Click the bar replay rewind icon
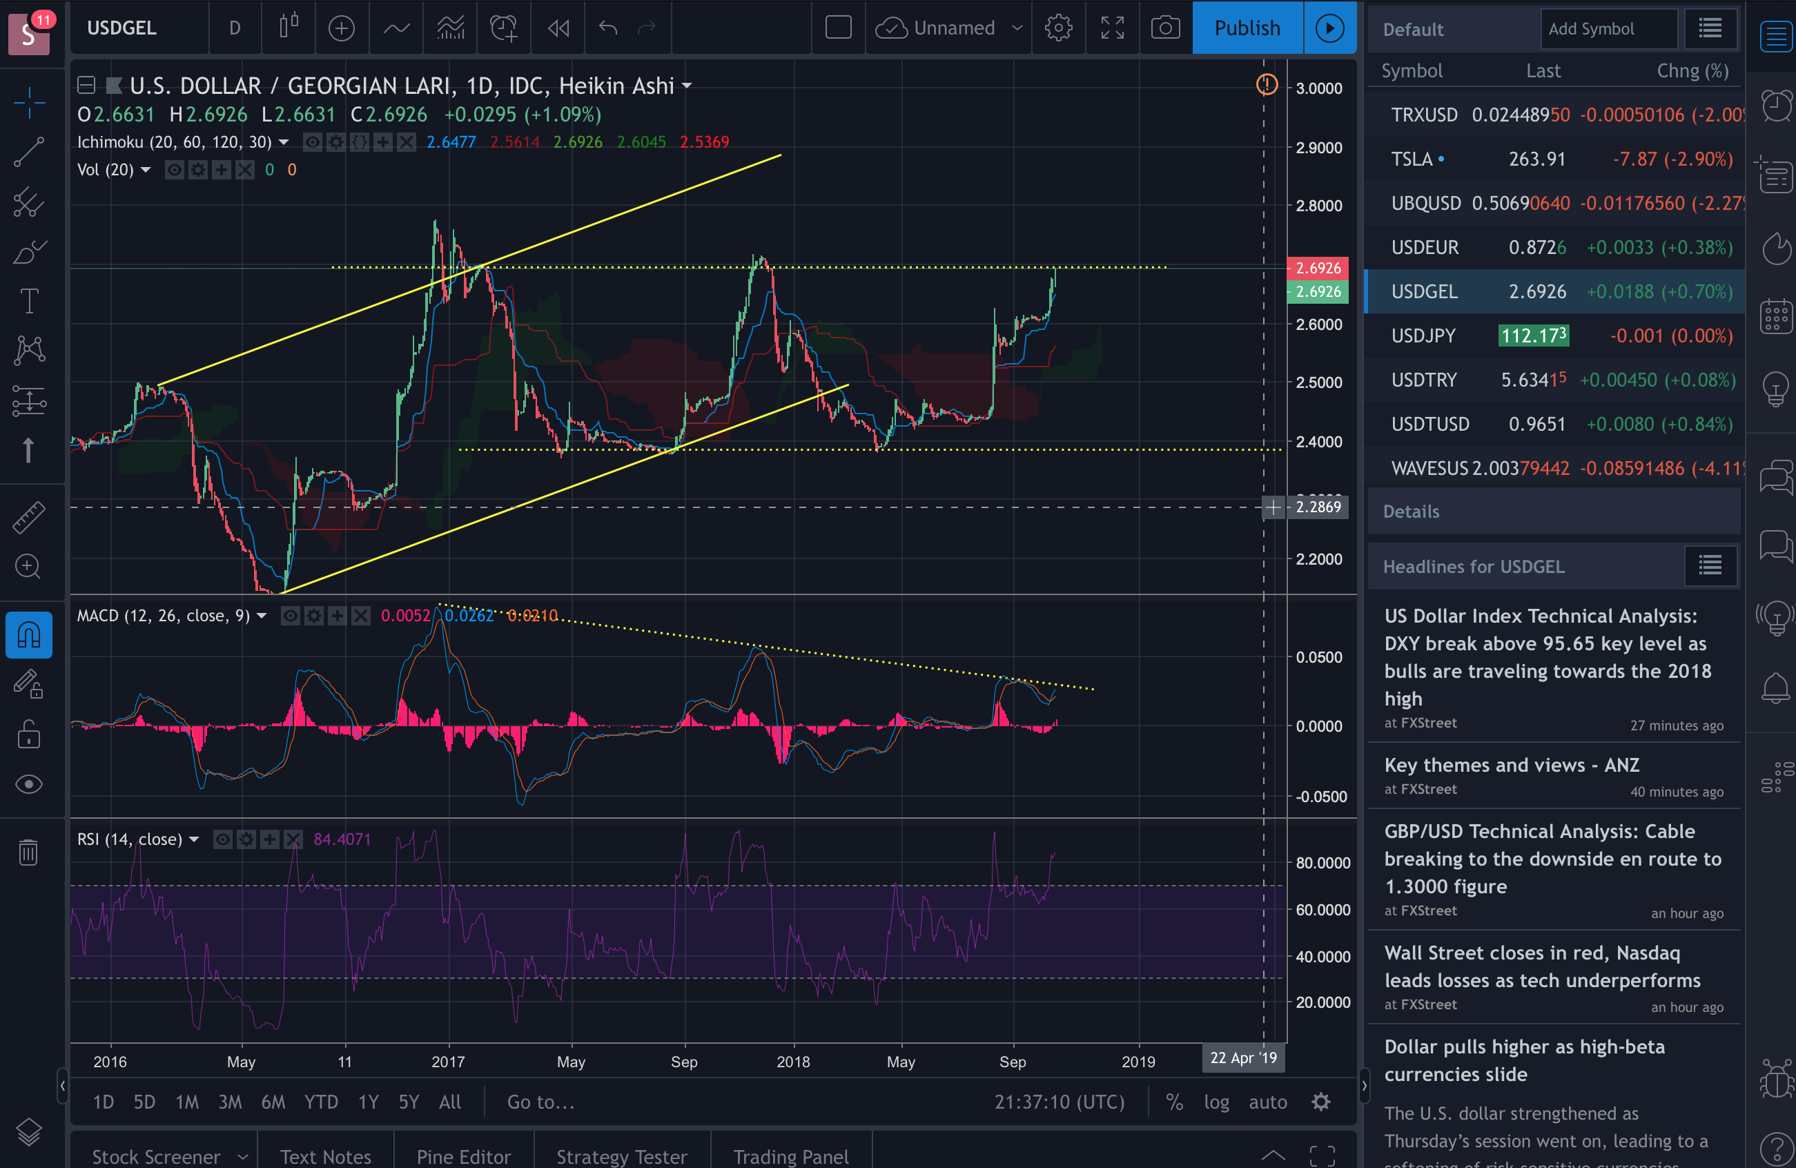This screenshot has height=1168, width=1796. pyautogui.click(x=558, y=28)
